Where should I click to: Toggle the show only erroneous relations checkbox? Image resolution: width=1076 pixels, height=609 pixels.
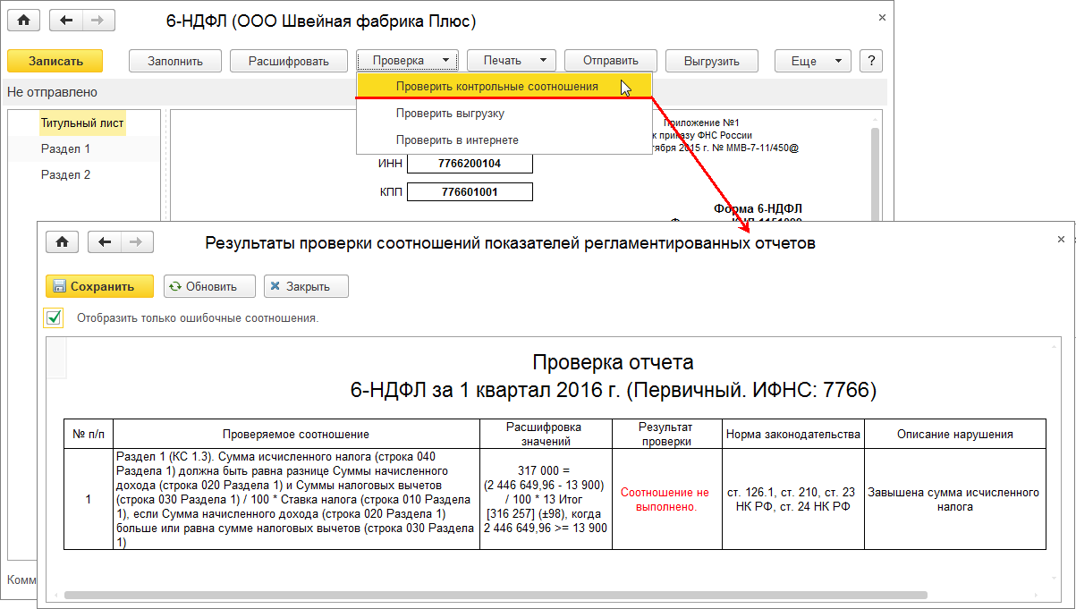[54, 317]
